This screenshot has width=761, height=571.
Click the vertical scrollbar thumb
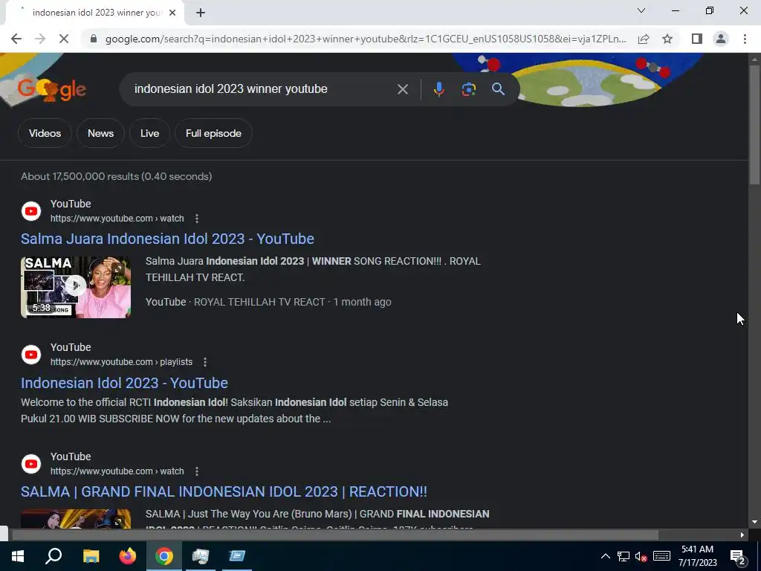pyautogui.click(x=754, y=124)
